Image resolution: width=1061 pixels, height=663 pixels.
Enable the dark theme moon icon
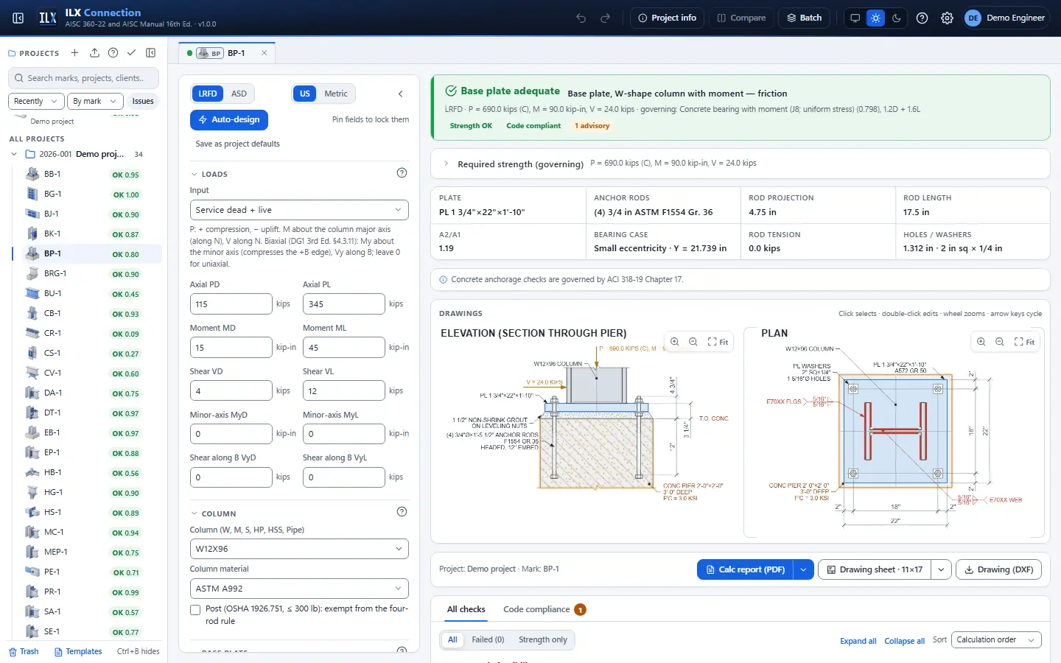(x=897, y=18)
